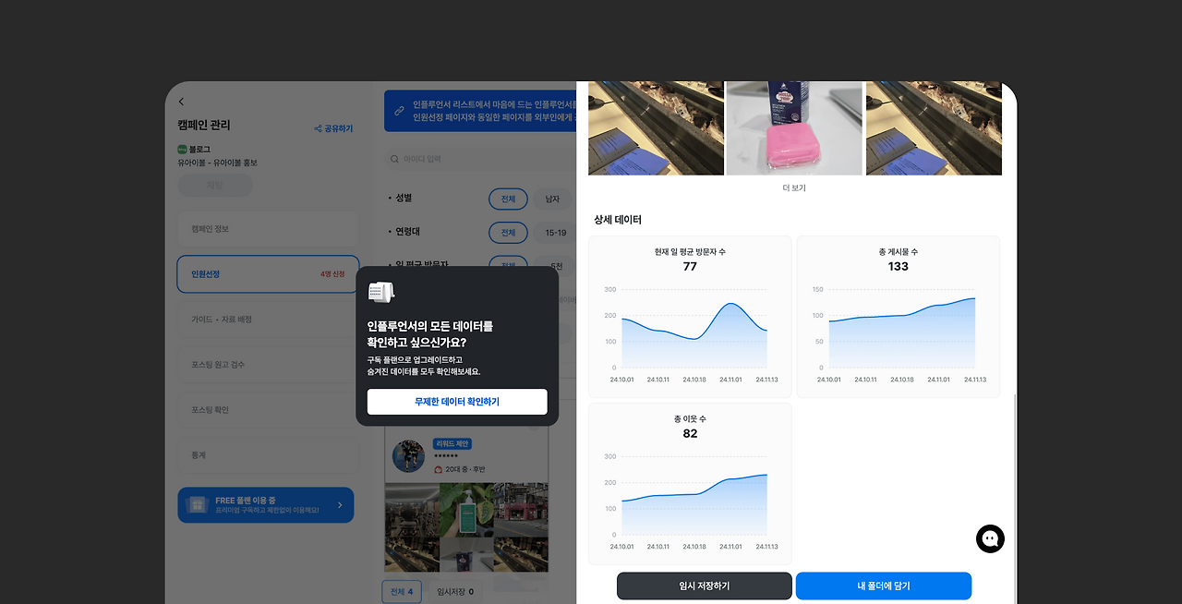This screenshot has height=604, width=1182.
Task: Select 전체 for the 성별 filter
Action: point(508,199)
